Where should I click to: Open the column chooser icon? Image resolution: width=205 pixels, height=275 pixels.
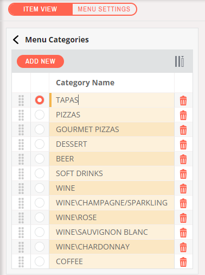(x=180, y=61)
